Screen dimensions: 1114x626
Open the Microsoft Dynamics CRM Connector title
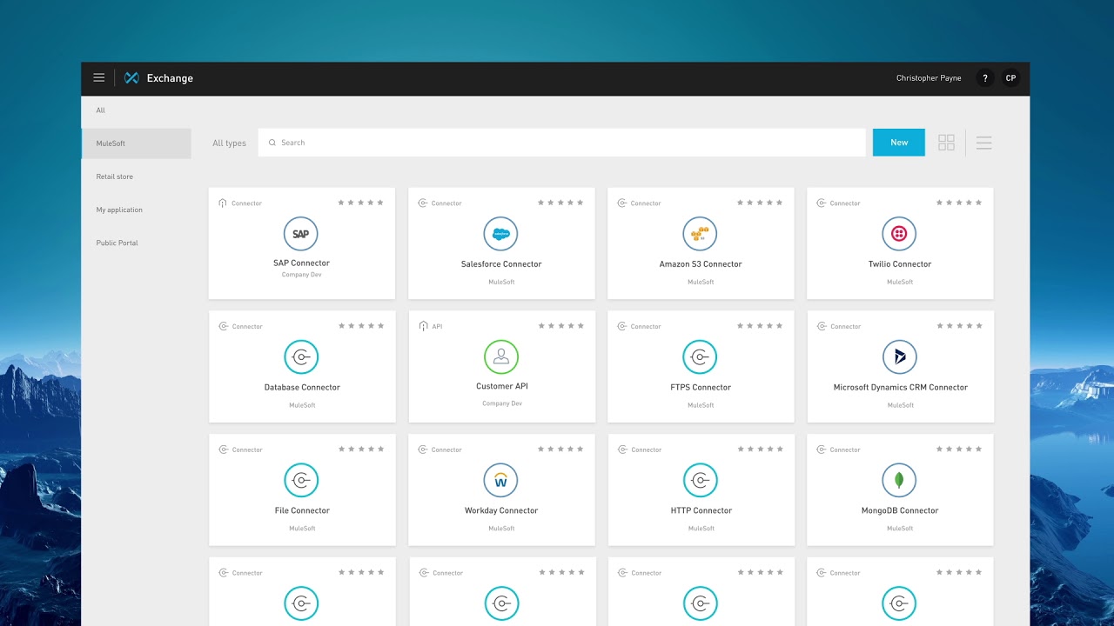[x=900, y=388]
